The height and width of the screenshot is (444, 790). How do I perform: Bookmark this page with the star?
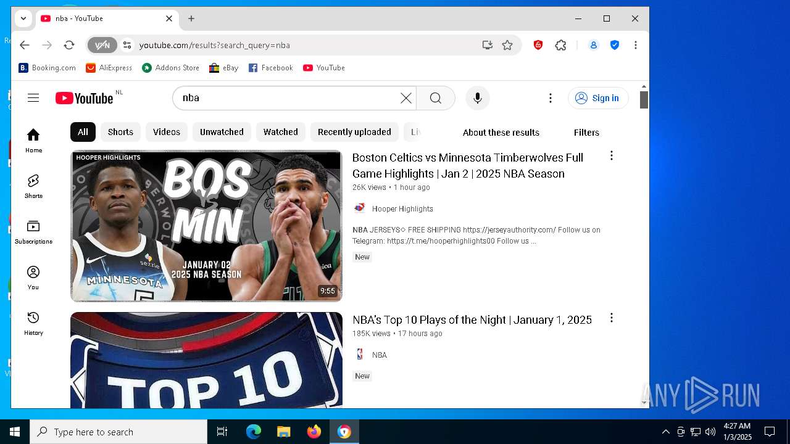507,45
